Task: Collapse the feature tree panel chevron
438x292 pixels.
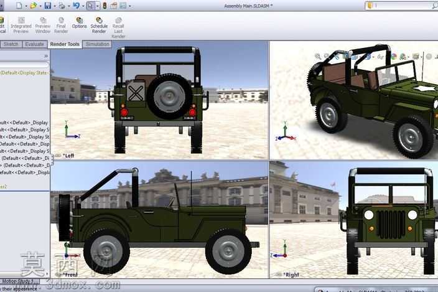Action: pyautogui.click(x=46, y=56)
